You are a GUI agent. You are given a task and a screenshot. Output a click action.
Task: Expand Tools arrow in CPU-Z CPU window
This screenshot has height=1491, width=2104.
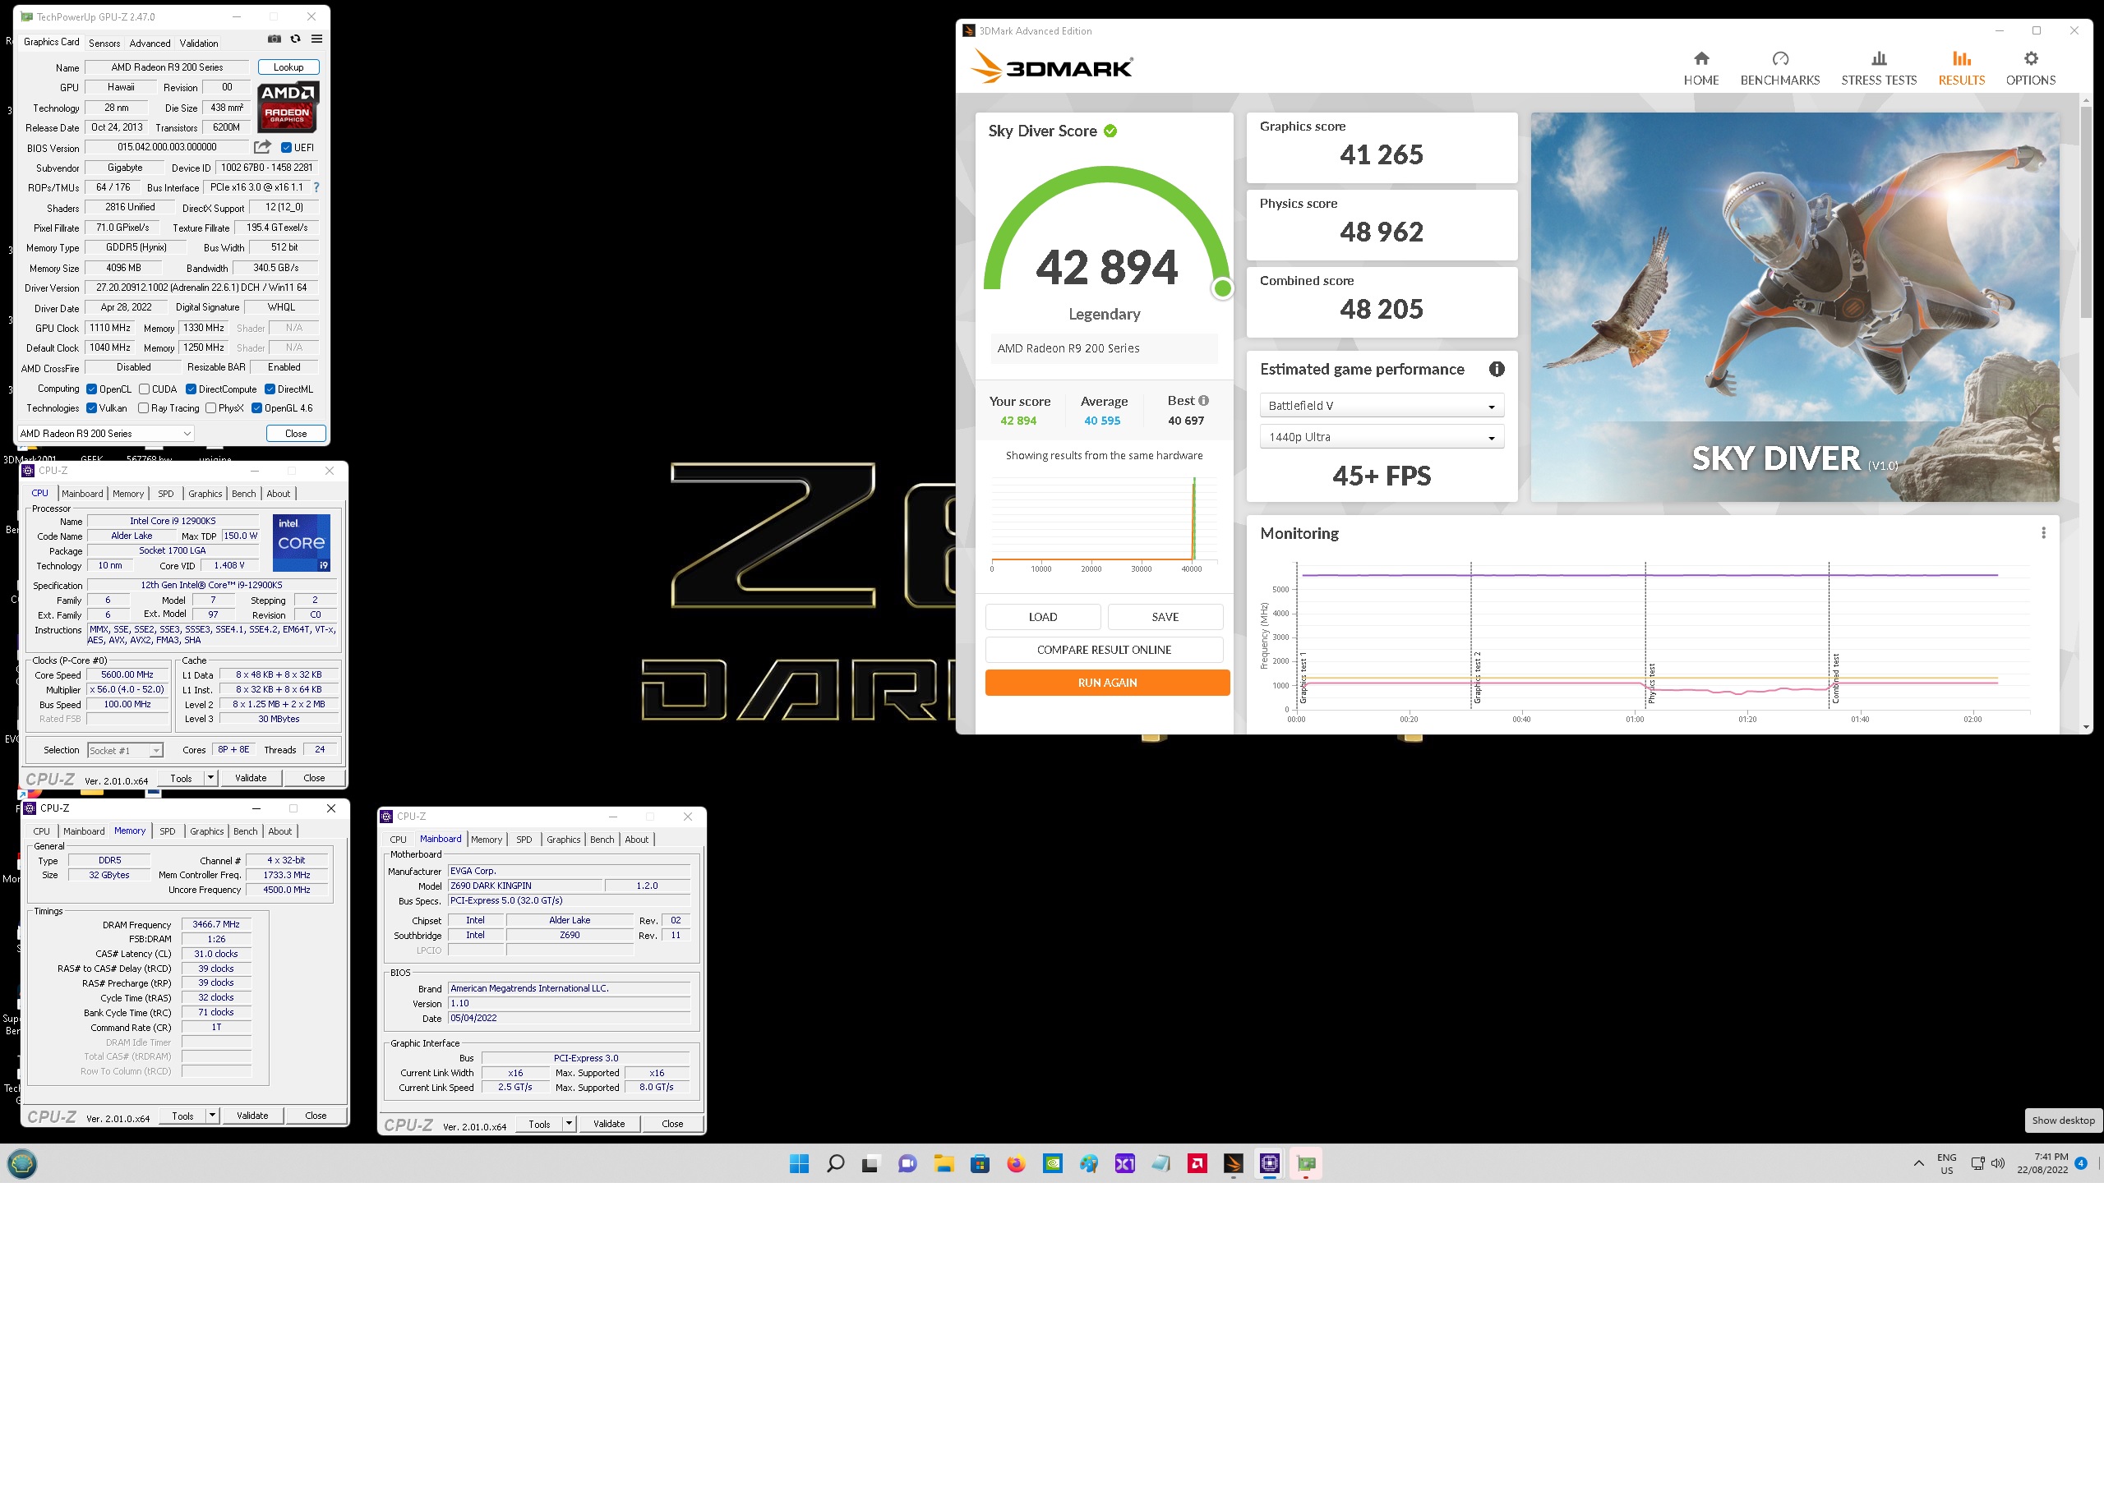point(210,778)
